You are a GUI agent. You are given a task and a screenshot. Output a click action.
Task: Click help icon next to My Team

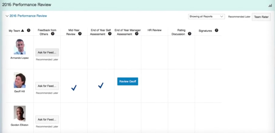pos(29,30)
